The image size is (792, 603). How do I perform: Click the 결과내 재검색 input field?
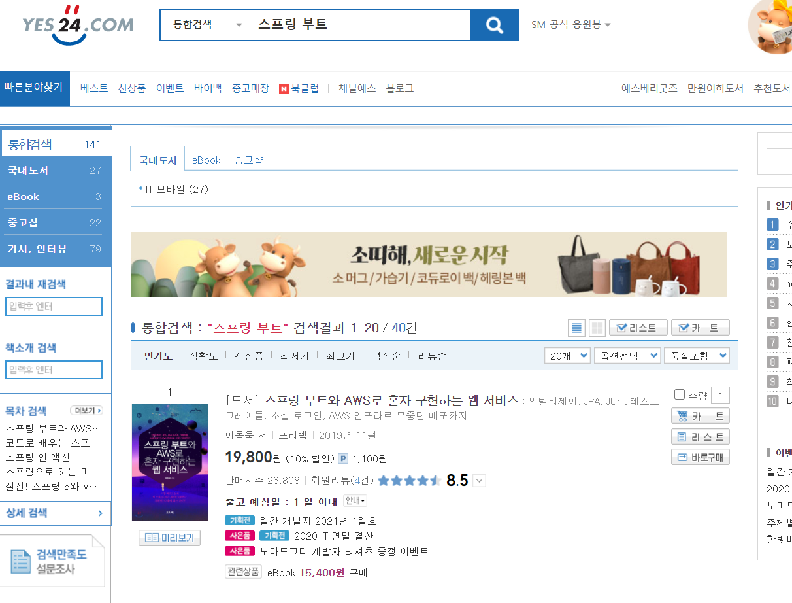tap(54, 306)
